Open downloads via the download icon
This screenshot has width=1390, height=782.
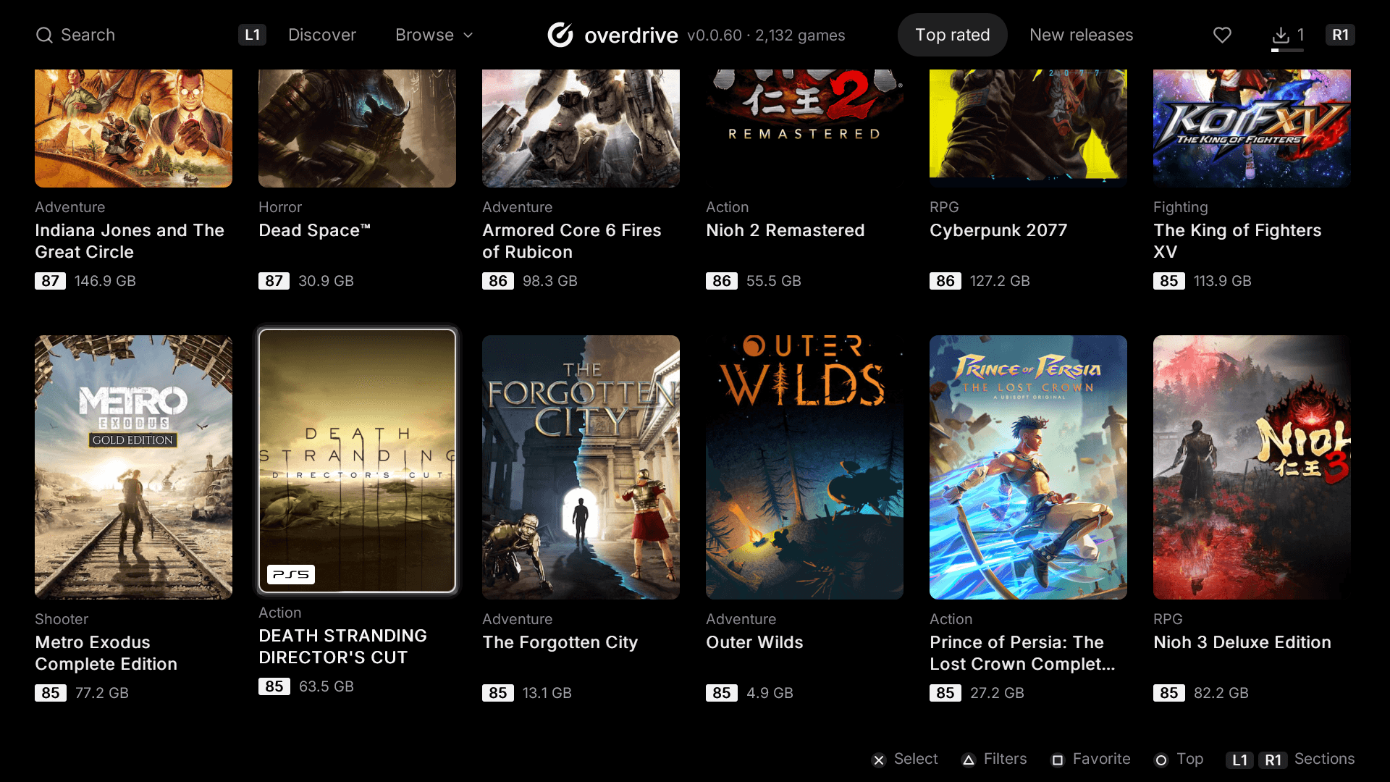click(1281, 35)
